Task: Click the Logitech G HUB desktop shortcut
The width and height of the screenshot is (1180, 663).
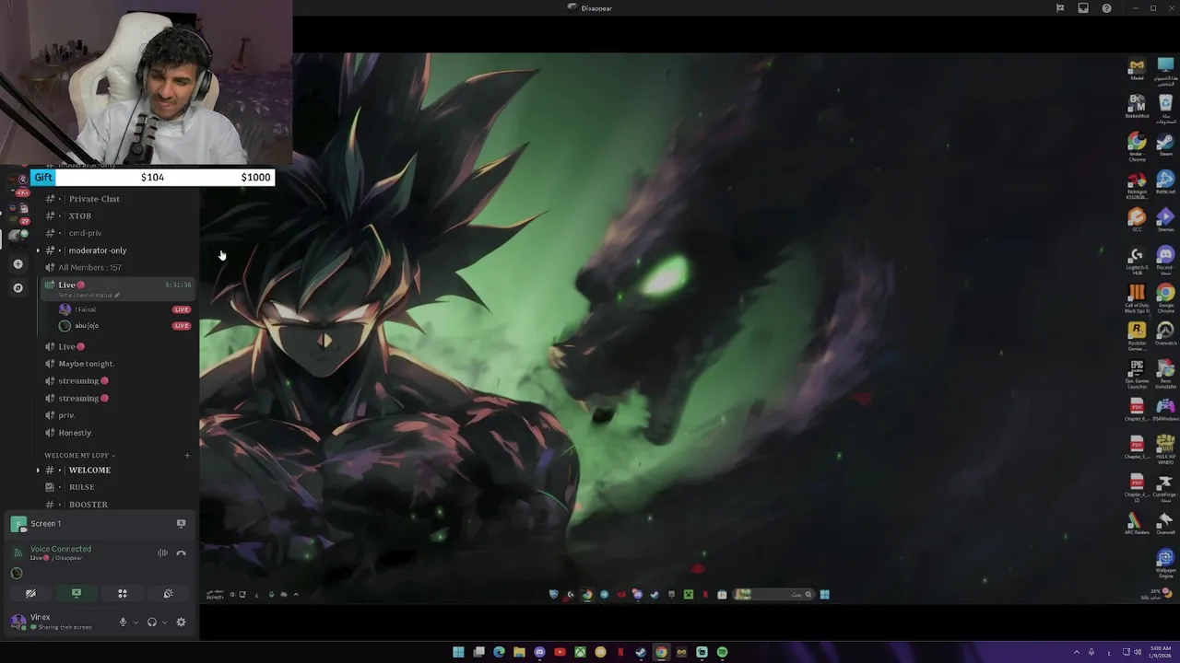Action: pos(1137,259)
